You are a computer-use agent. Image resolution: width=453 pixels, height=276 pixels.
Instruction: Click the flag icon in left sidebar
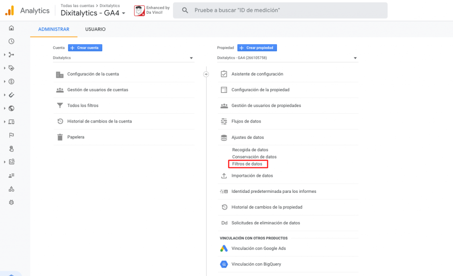(x=12, y=135)
